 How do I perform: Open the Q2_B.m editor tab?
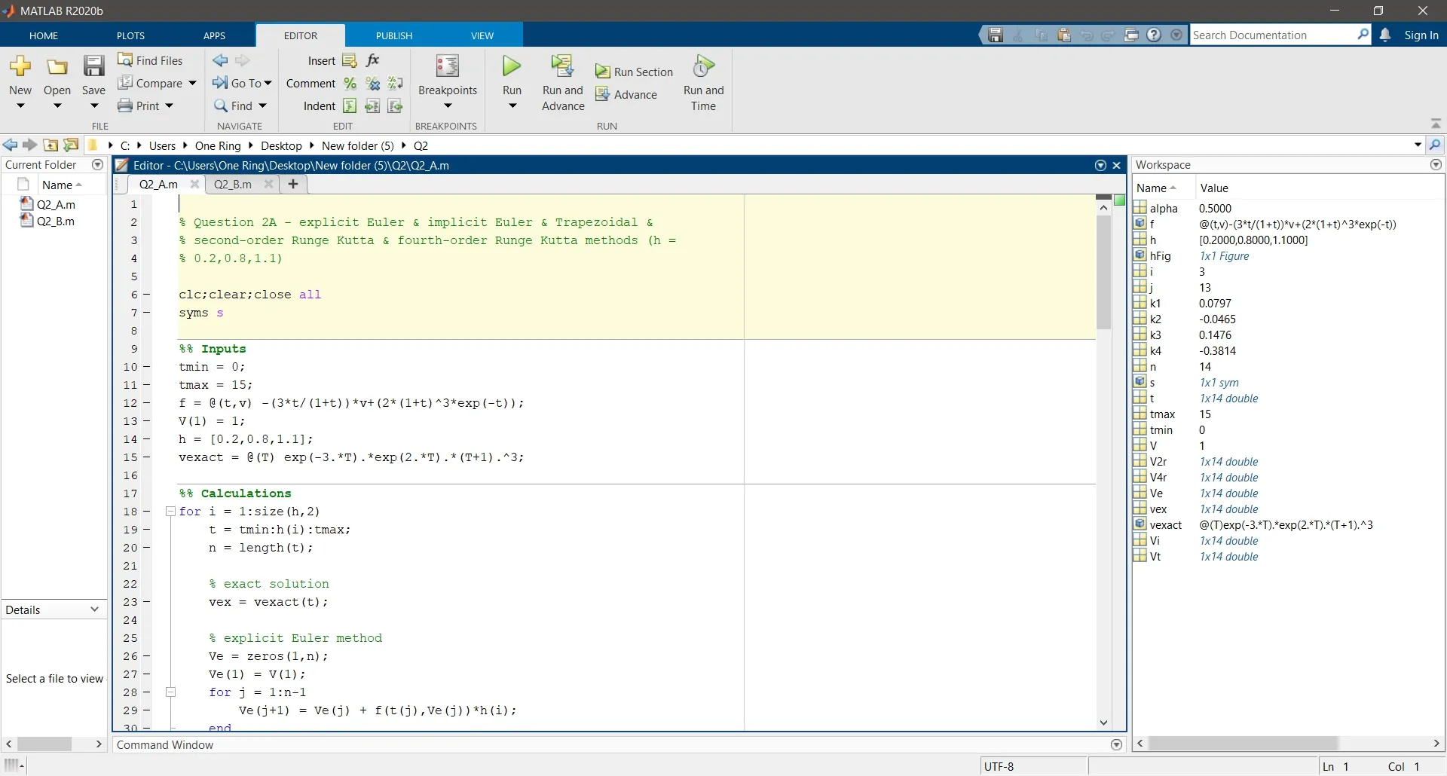point(233,185)
